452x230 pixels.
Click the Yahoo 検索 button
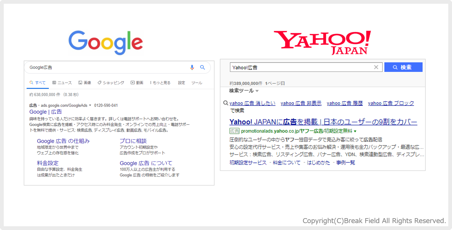pos(403,67)
